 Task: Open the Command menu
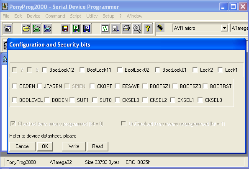pyautogui.click(x=55, y=16)
